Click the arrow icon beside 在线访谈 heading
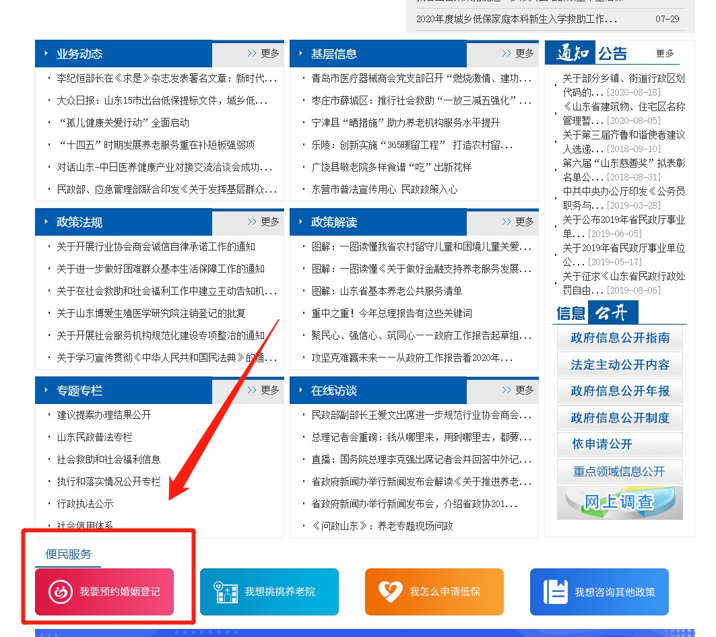 coord(300,391)
